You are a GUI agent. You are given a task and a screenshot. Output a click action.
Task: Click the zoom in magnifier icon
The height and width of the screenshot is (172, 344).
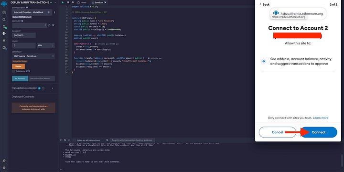(x=73, y=2)
